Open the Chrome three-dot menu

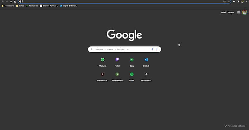click(x=247, y=2)
